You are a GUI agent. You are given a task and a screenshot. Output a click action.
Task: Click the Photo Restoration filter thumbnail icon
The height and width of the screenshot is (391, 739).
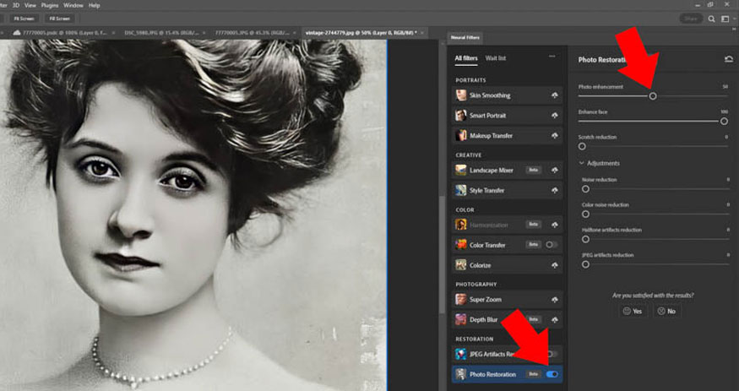pyautogui.click(x=461, y=374)
